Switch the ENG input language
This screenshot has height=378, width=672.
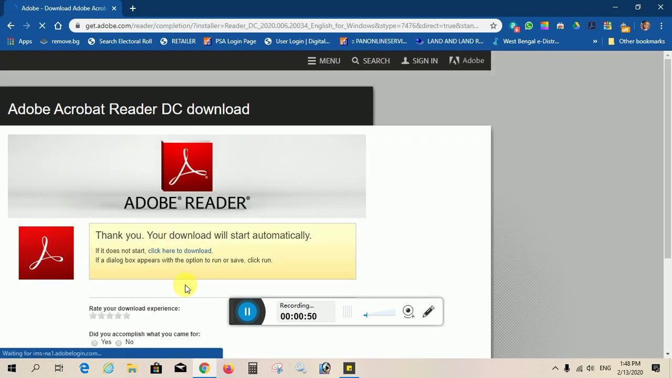click(605, 369)
